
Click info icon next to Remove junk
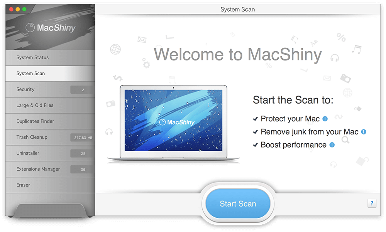coord(364,132)
